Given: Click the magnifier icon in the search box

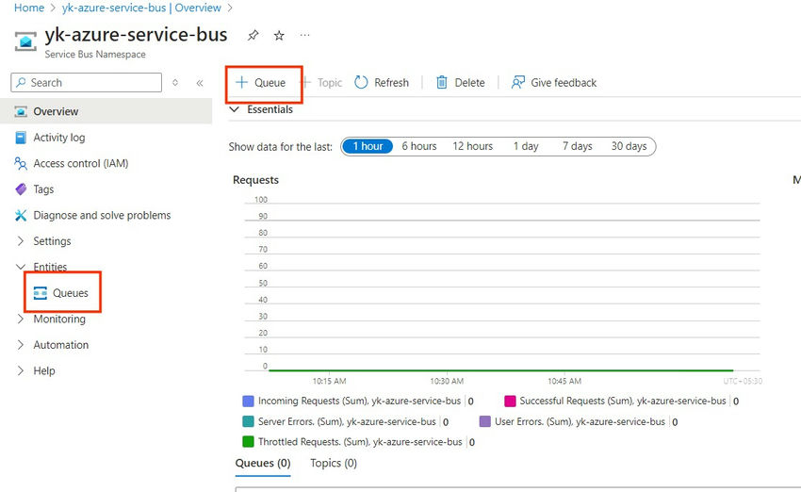Looking at the screenshot, I should pos(21,82).
